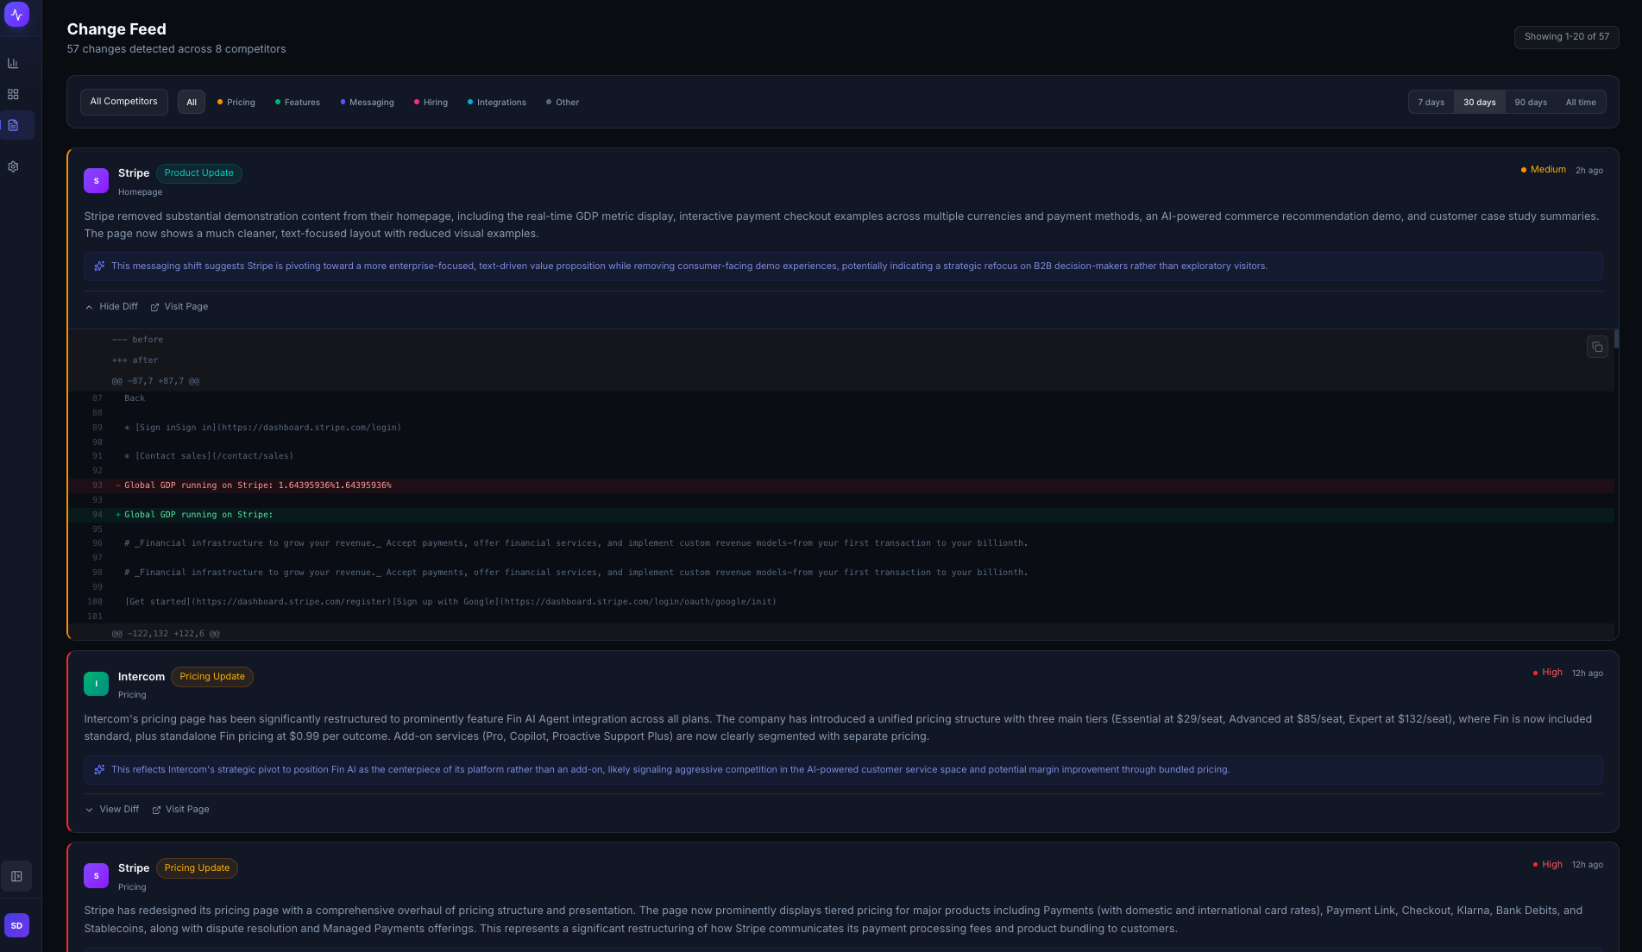Click added diff line 94 Global GDP
1642x952 pixels.
[x=840, y=515]
